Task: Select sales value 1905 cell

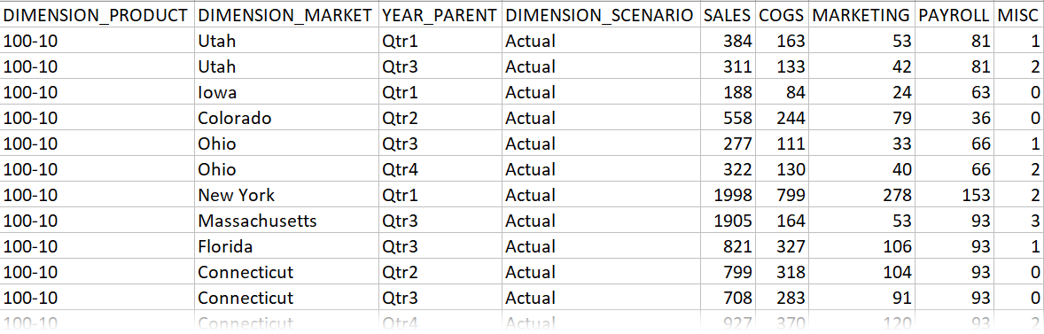Action: click(x=728, y=221)
